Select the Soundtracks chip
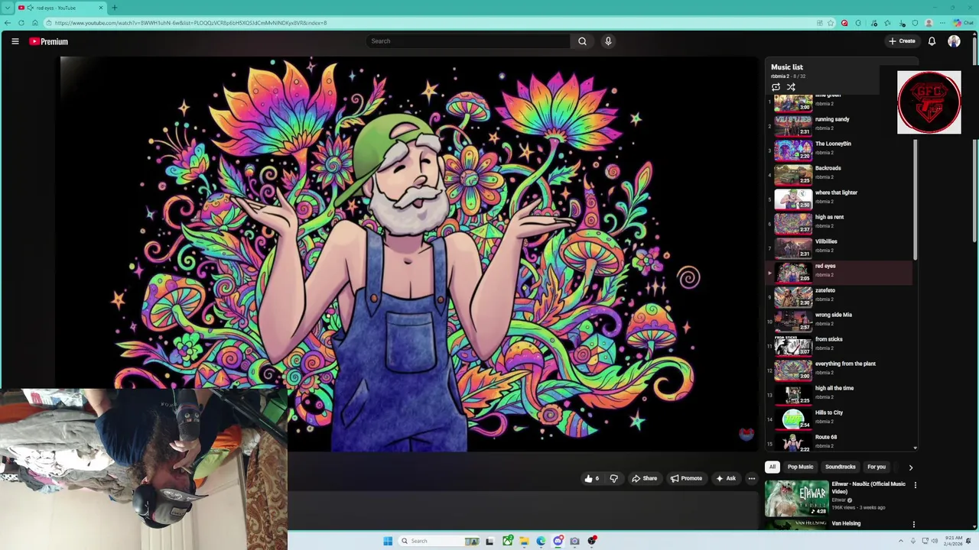The width and height of the screenshot is (979, 550). click(x=840, y=467)
